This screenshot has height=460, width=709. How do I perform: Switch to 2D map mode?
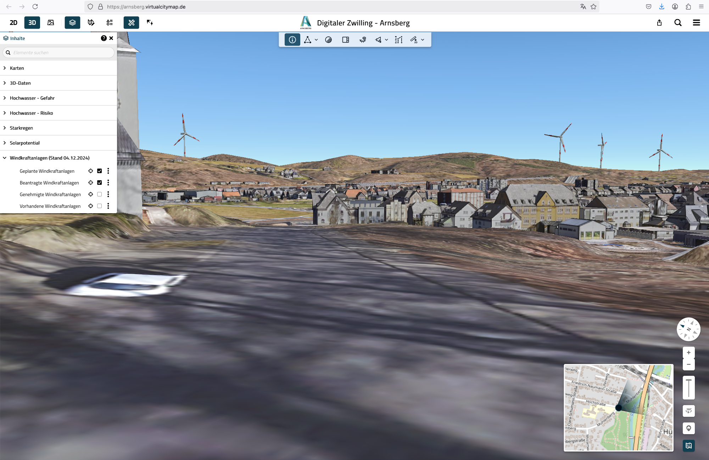click(13, 23)
